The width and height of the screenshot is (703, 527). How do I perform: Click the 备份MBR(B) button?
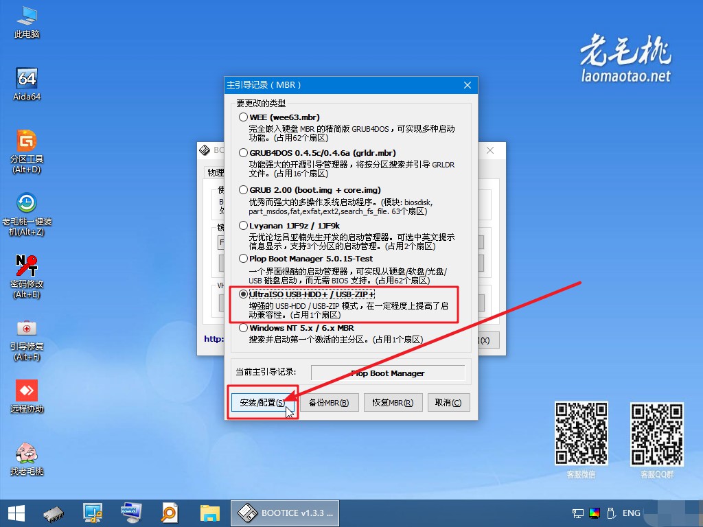pos(329,402)
